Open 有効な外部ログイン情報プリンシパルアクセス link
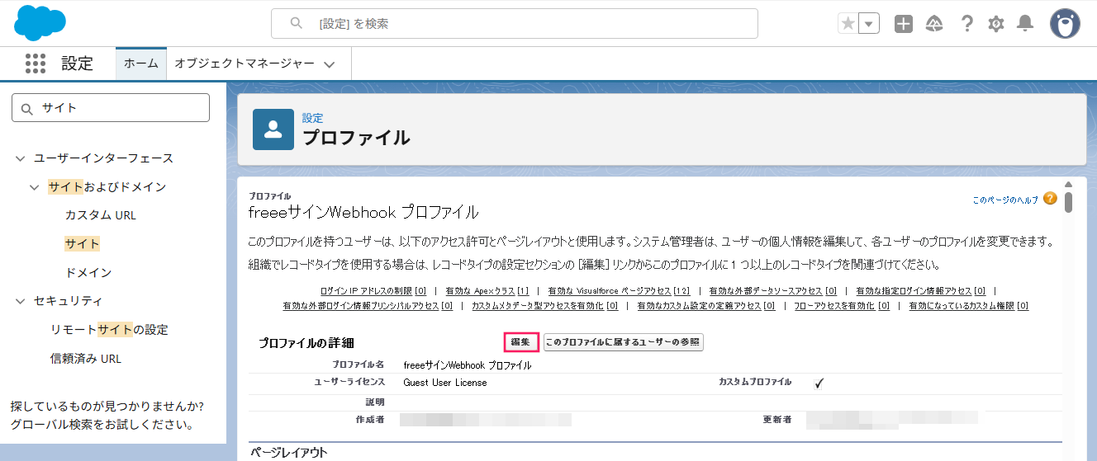Viewport: 1097px width, 461px height. [368, 306]
